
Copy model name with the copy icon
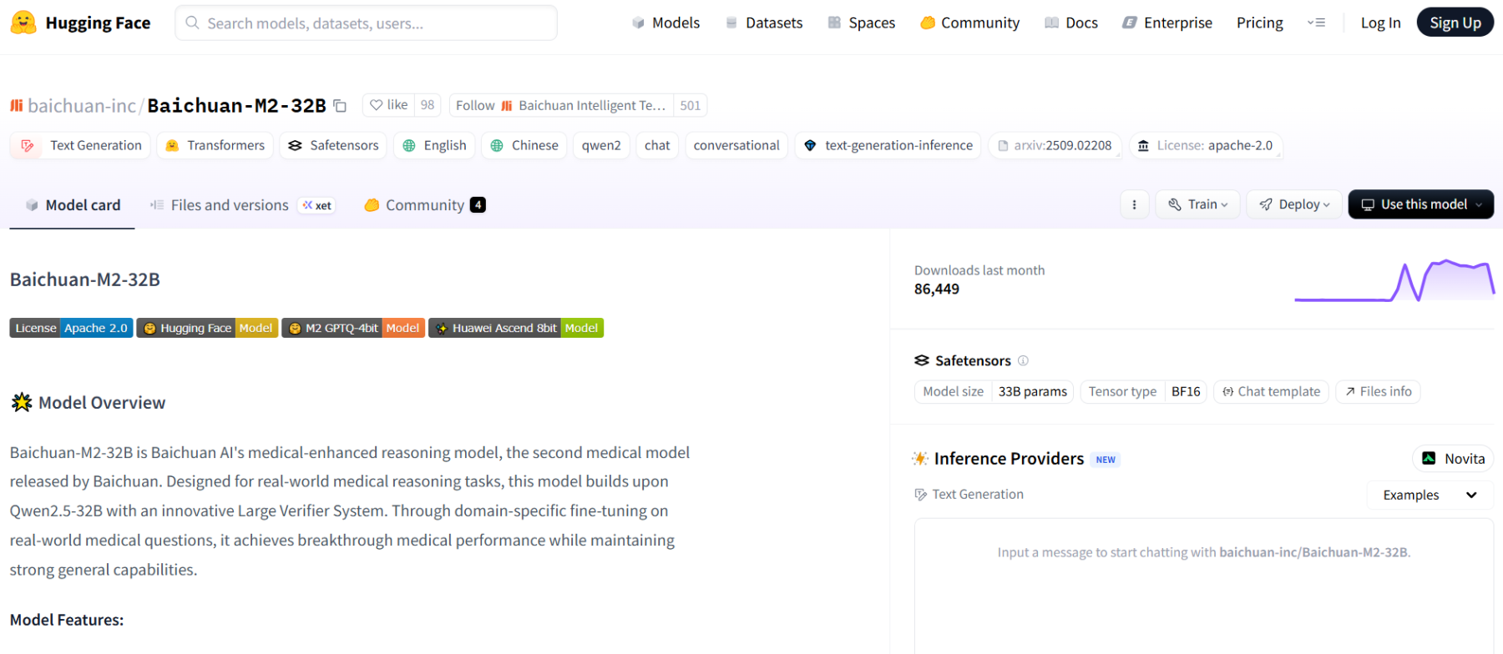pos(340,106)
